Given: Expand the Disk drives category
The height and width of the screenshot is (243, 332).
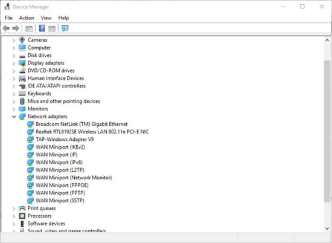Looking at the screenshot, I should pyautogui.click(x=14, y=56).
